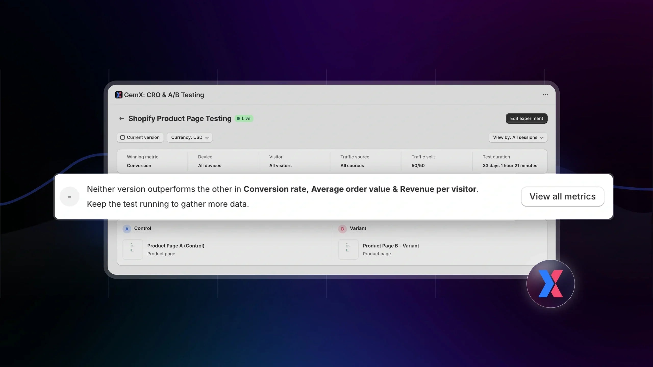Open the View by: All sessions dropdown
Image resolution: width=653 pixels, height=367 pixels.
pyautogui.click(x=518, y=137)
